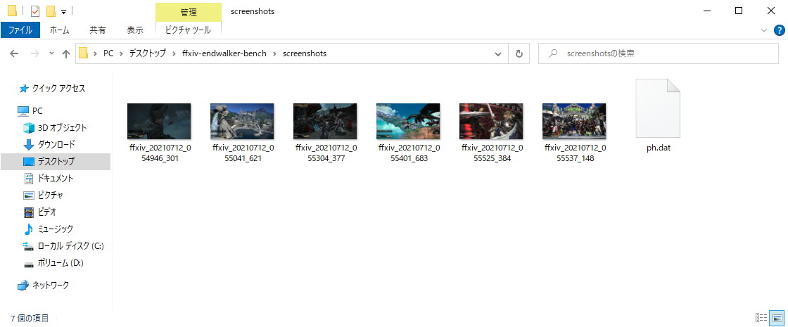Viewport: 788px width, 327px height.
Task: Open 3D オブジェクト in the sidebar
Action: click(x=56, y=127)
